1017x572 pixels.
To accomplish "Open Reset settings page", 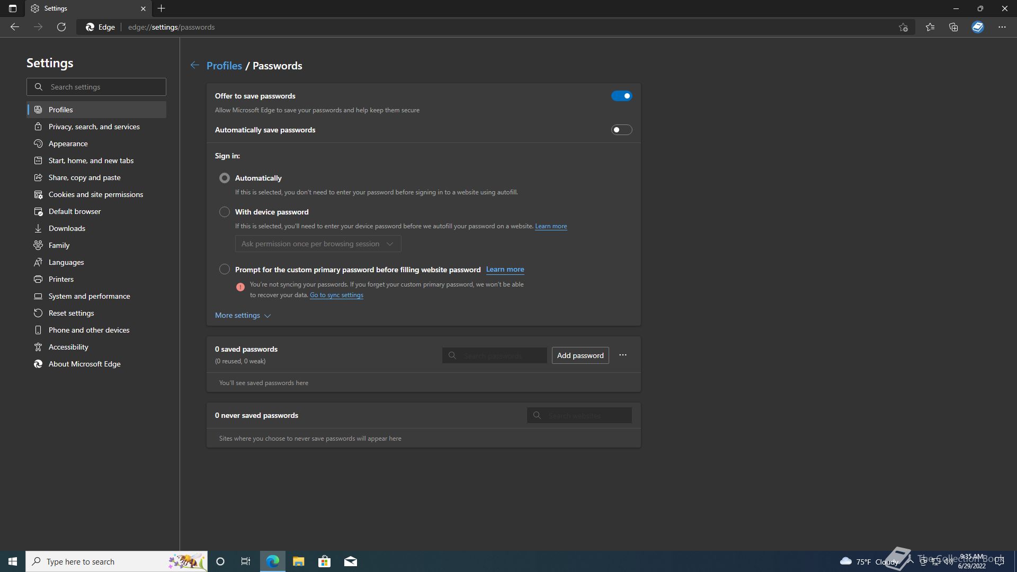I will point(96,313).
